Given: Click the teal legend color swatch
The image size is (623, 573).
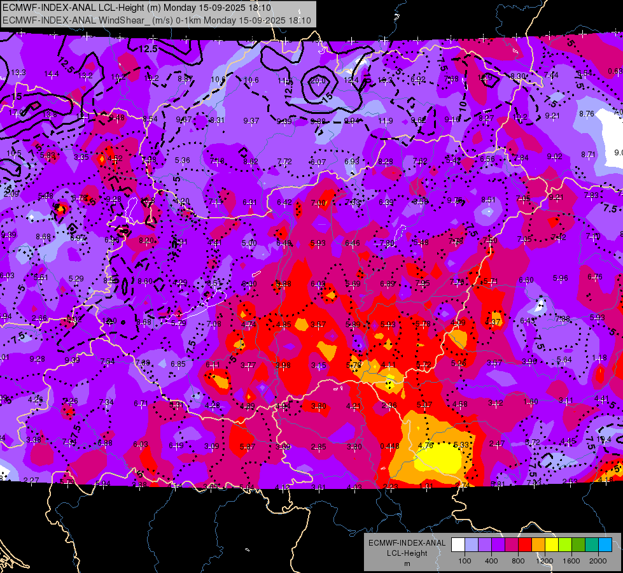Looking at the screenshot, I should (592, 545).
